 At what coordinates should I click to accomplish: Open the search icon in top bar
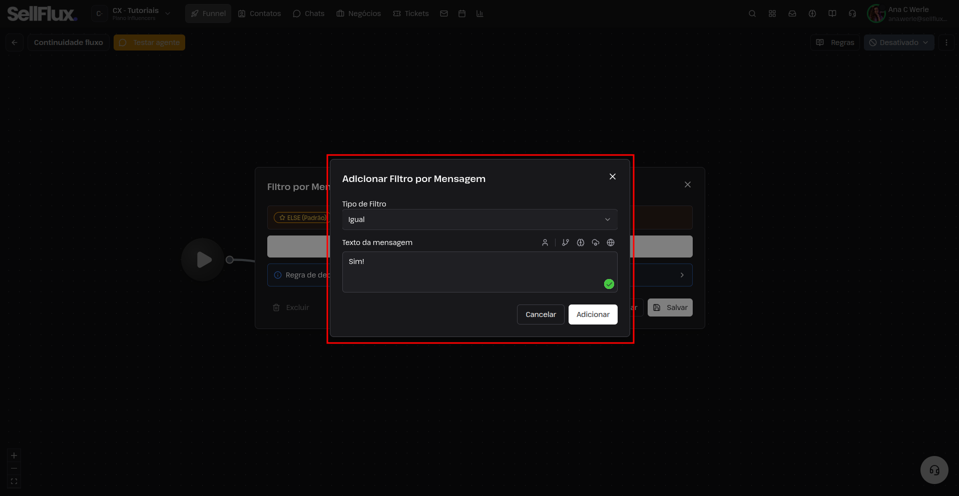click(752, 13)
